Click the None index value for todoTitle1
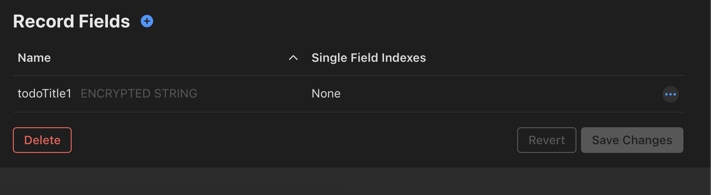 tap(326, 94)
